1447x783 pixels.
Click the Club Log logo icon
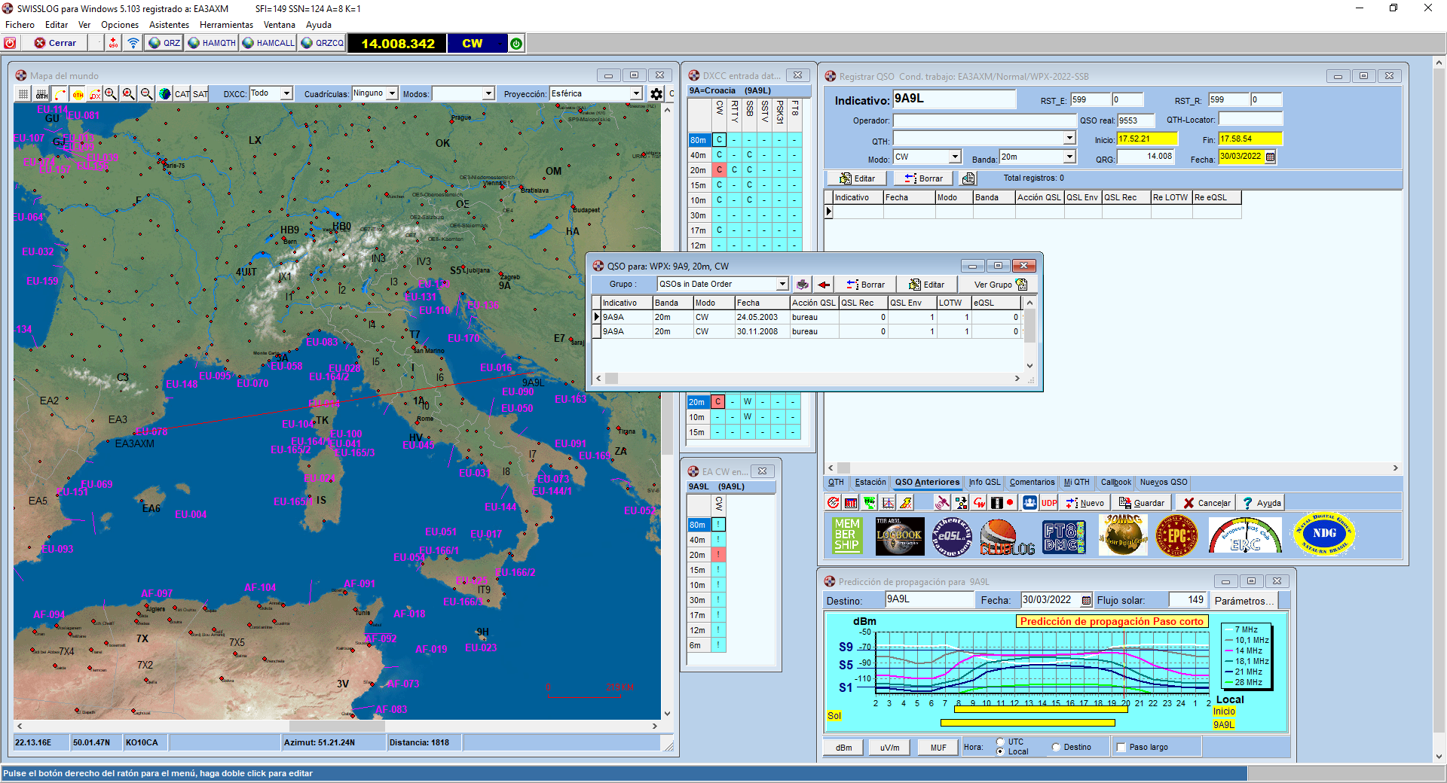(x=1007, y=536)
